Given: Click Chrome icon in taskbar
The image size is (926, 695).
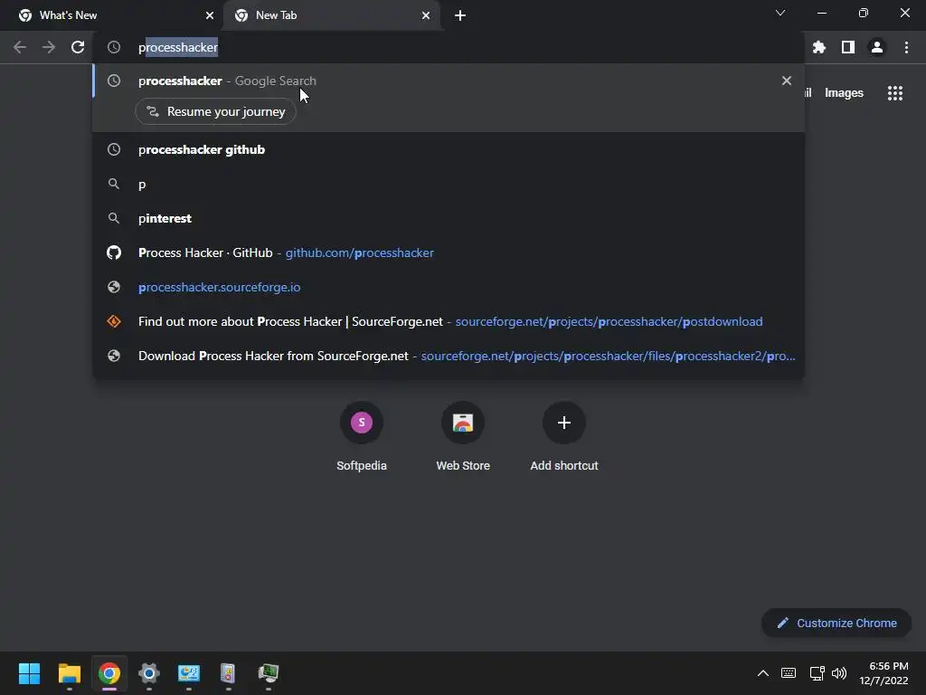Looking at the screenshot, I should (x=109, y=673).
